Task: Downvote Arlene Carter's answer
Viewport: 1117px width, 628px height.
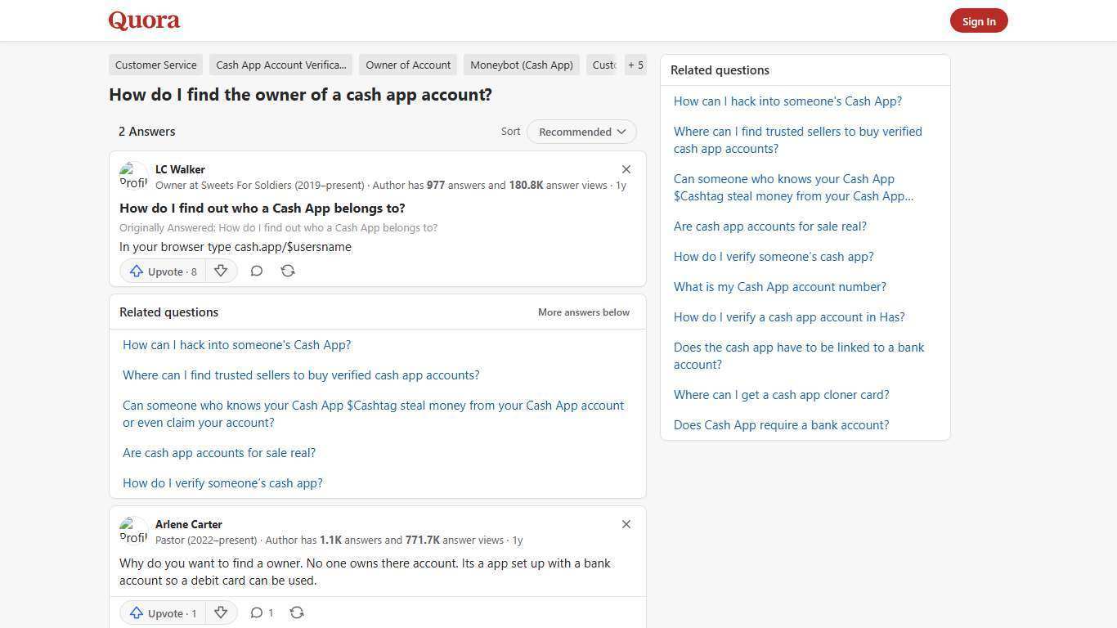Action: [221, 612]
